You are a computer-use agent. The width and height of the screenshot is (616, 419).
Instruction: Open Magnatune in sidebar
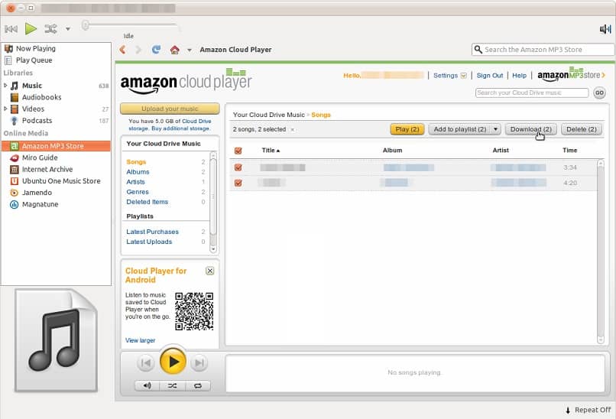pos(40,204)
